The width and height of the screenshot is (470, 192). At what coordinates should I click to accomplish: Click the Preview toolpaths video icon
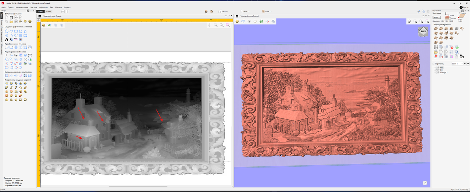[x=435, y=56]
